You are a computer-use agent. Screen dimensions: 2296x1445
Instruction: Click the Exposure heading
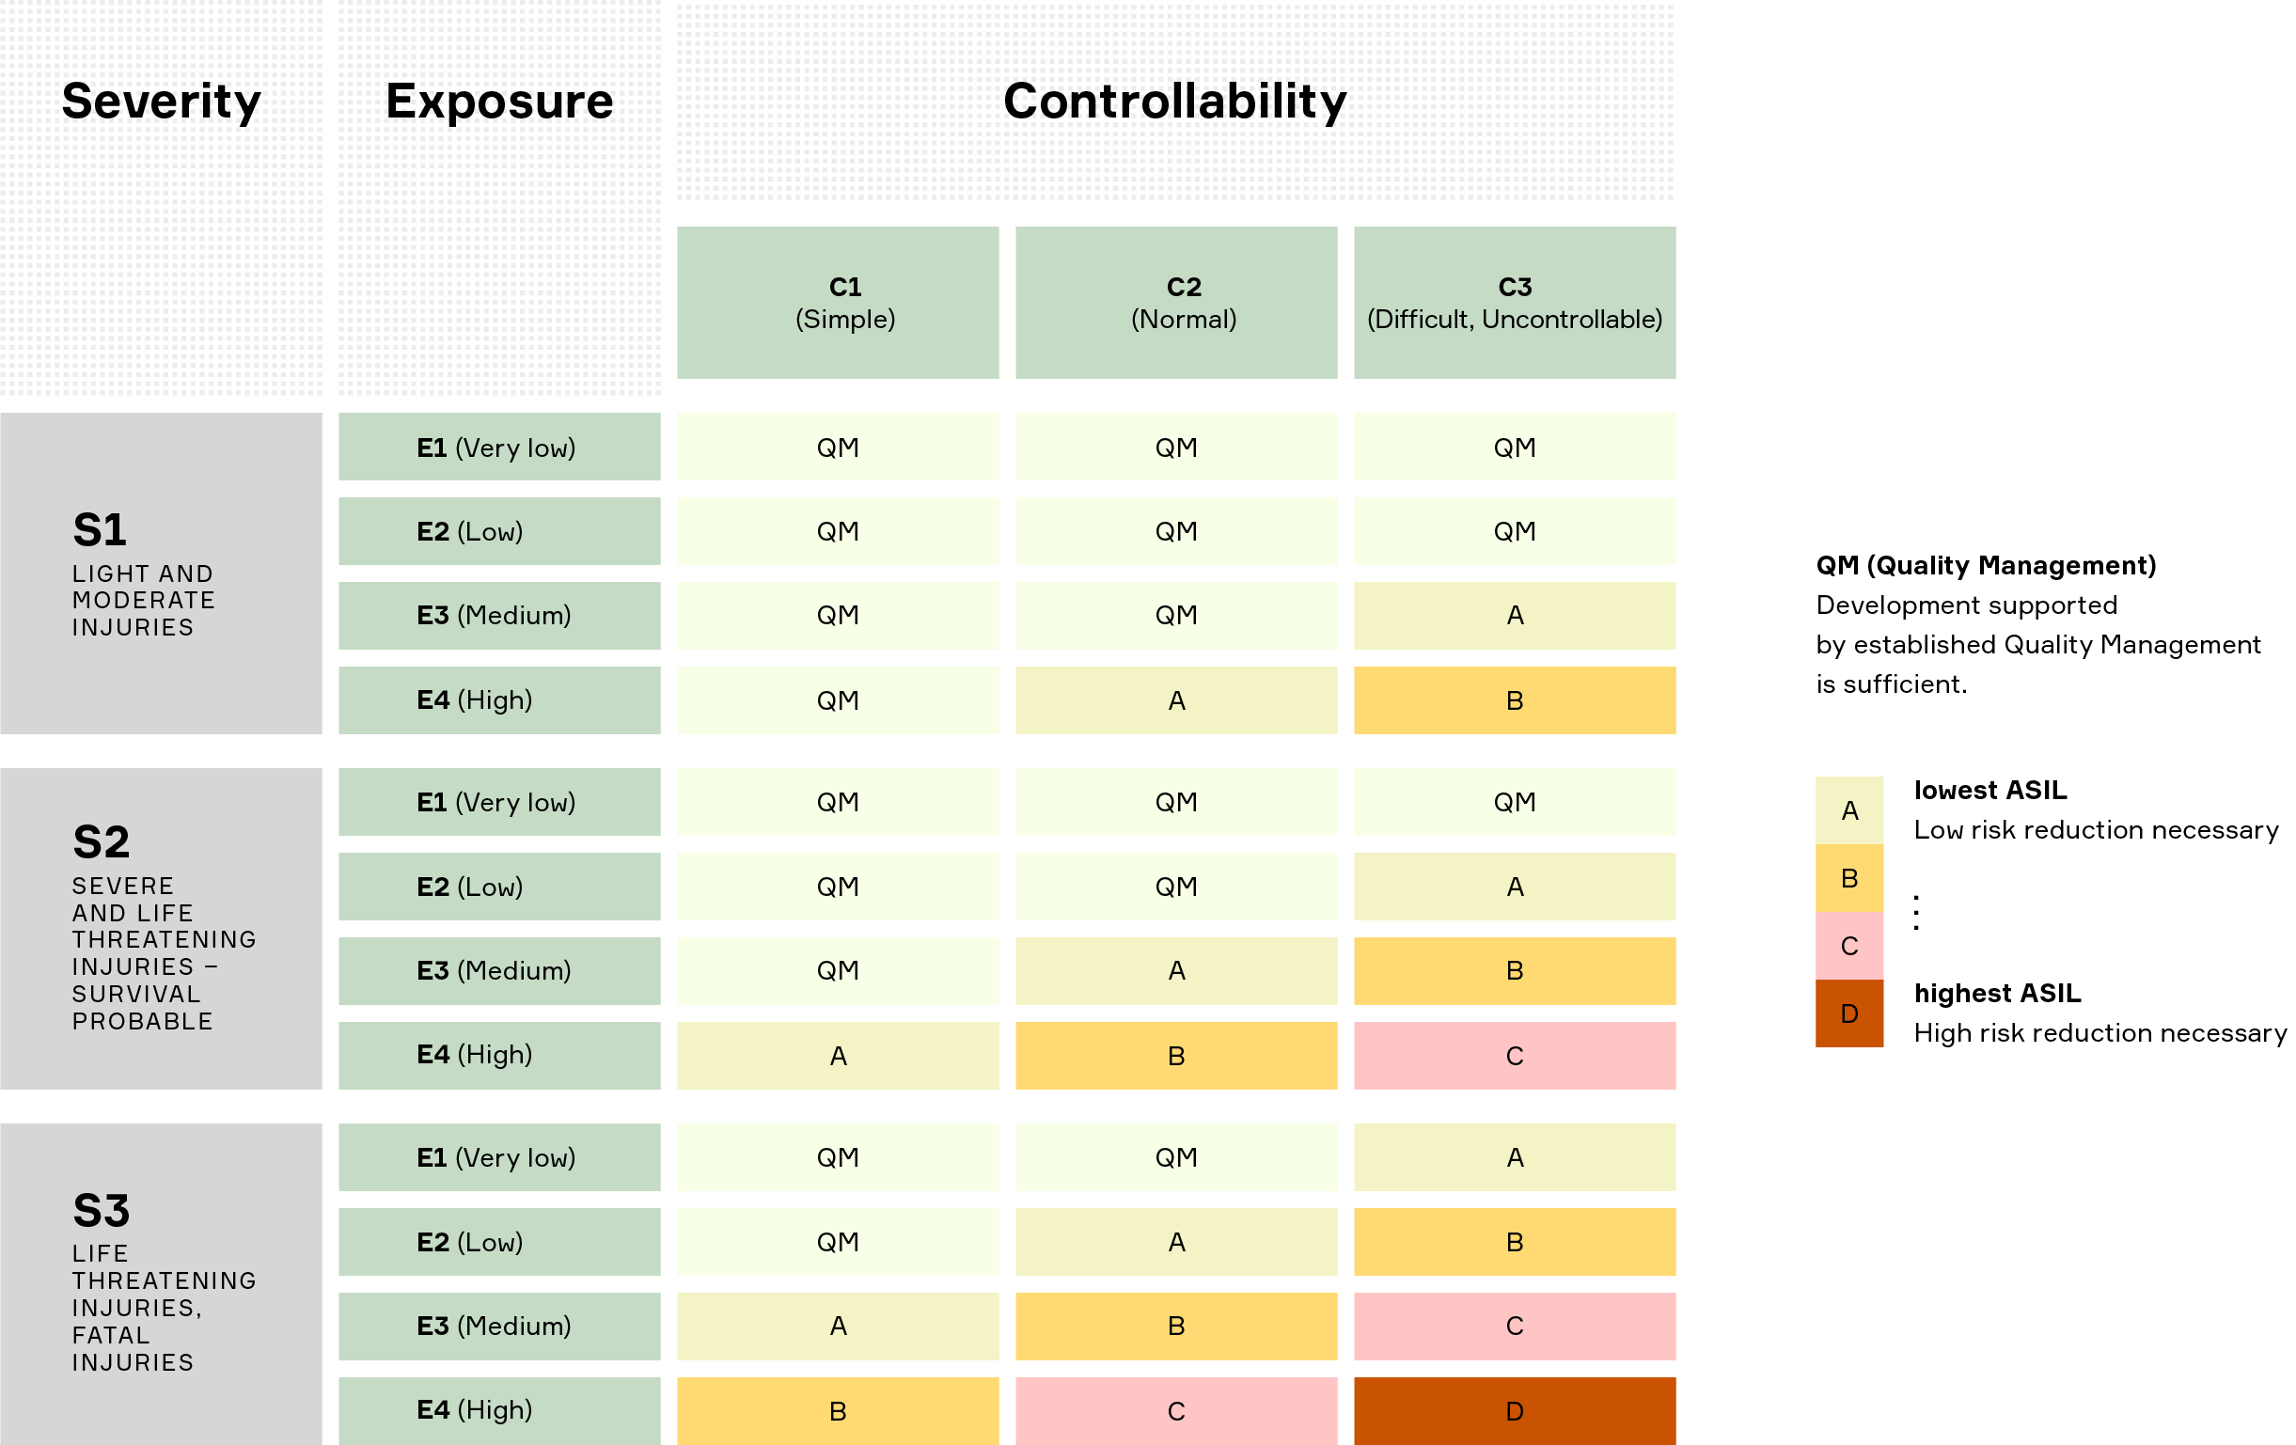click(x=498, y=101)
